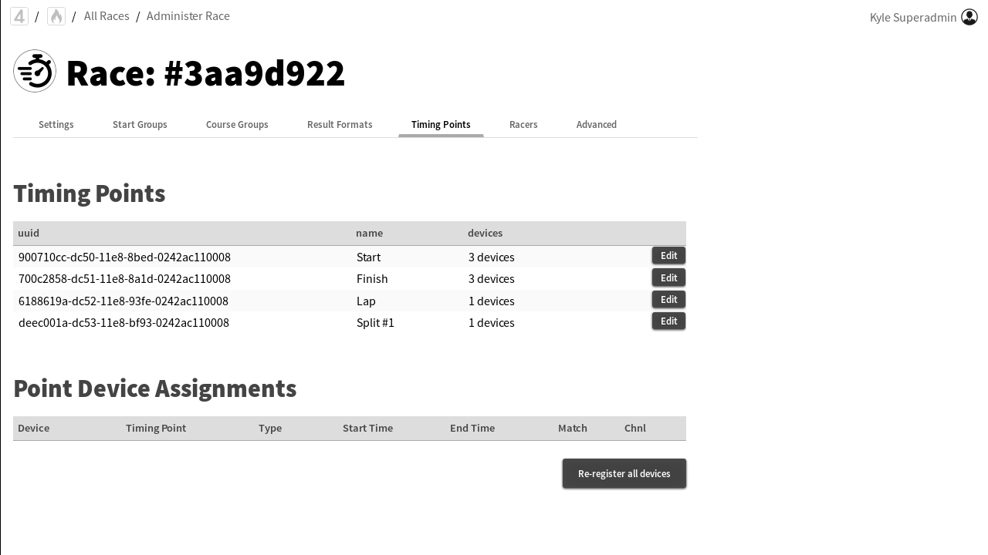988x555 pixels.
Task: Switch to the Advanced tab
Action: coord(596,125)
